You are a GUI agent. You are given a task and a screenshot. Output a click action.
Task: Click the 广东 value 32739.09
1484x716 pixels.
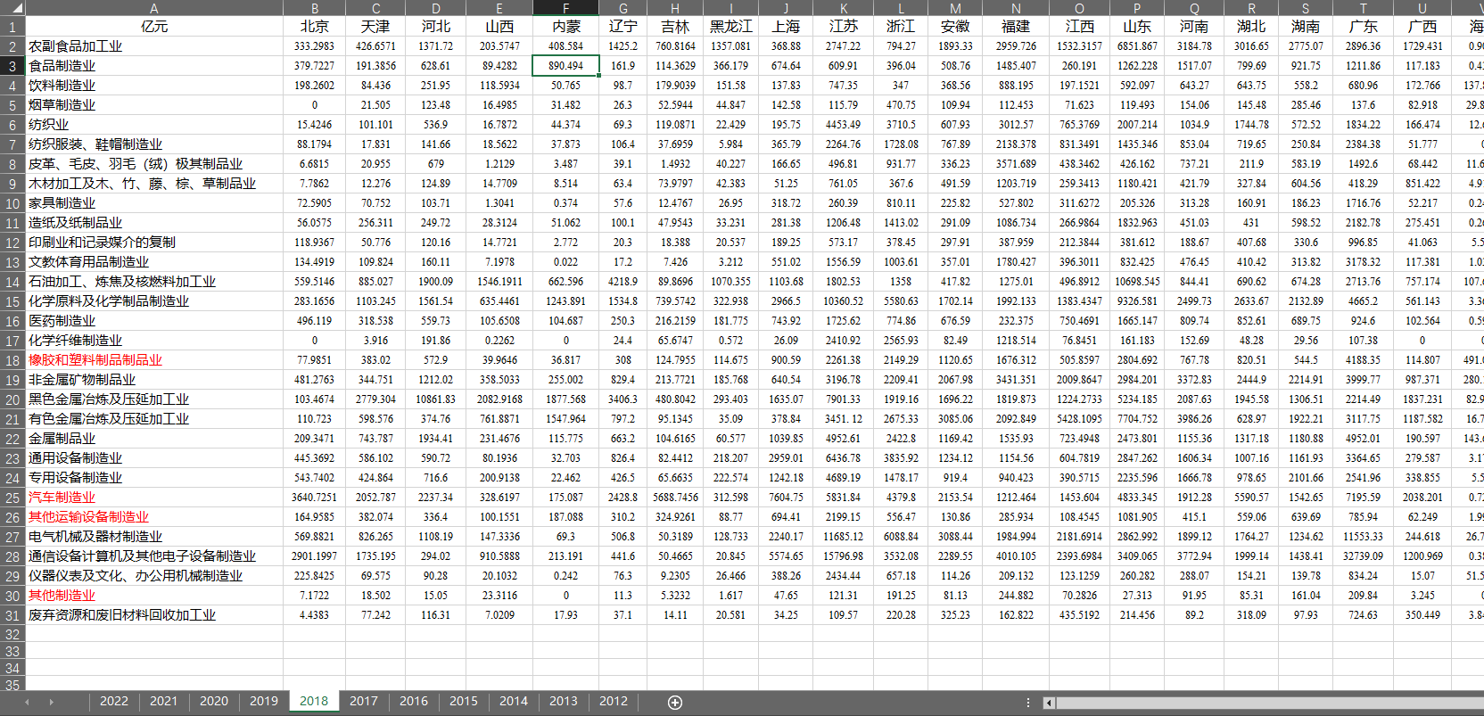(x=1363, y=556)
